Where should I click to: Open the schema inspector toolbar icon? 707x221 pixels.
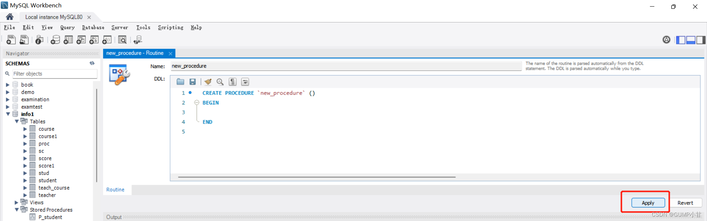click(39, 40)
